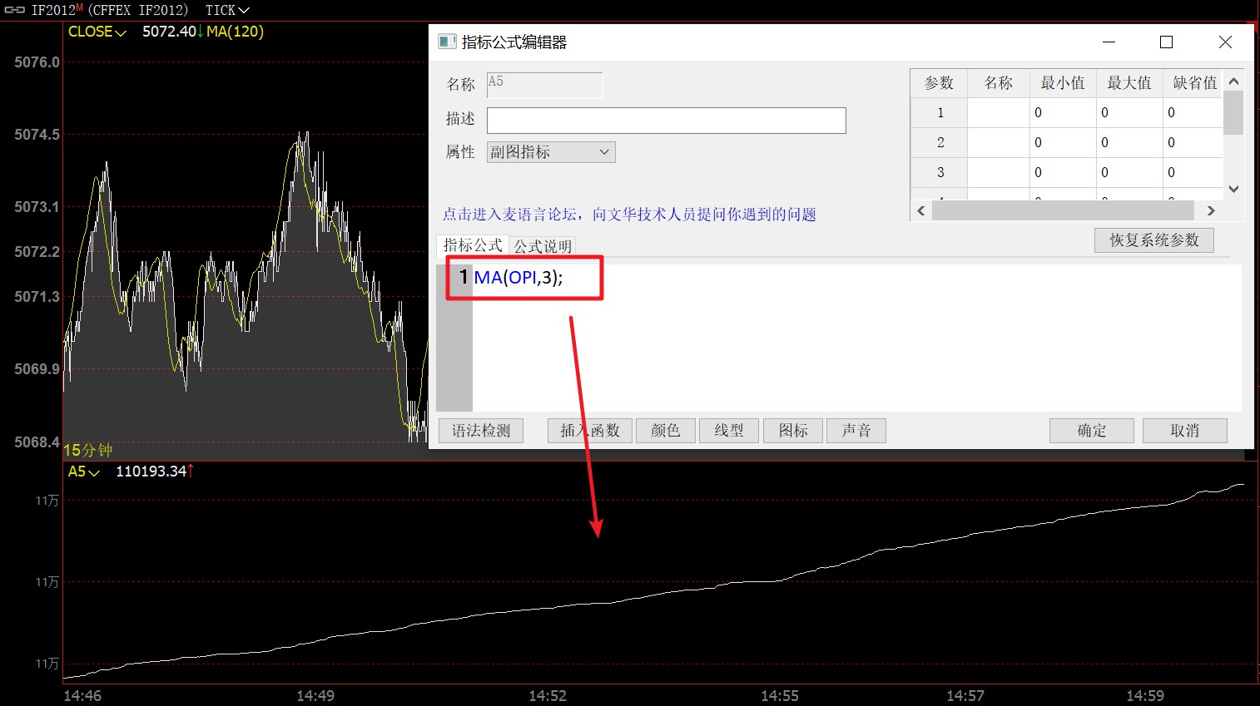Image resolution: width=1260 pixels, height=706 pixels.
Task: Click the 描述 input field
Action: click(x=666, y=121)
